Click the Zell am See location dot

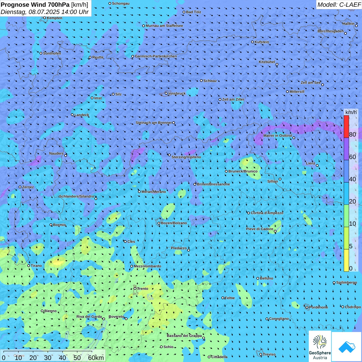(x=322, y=85)
